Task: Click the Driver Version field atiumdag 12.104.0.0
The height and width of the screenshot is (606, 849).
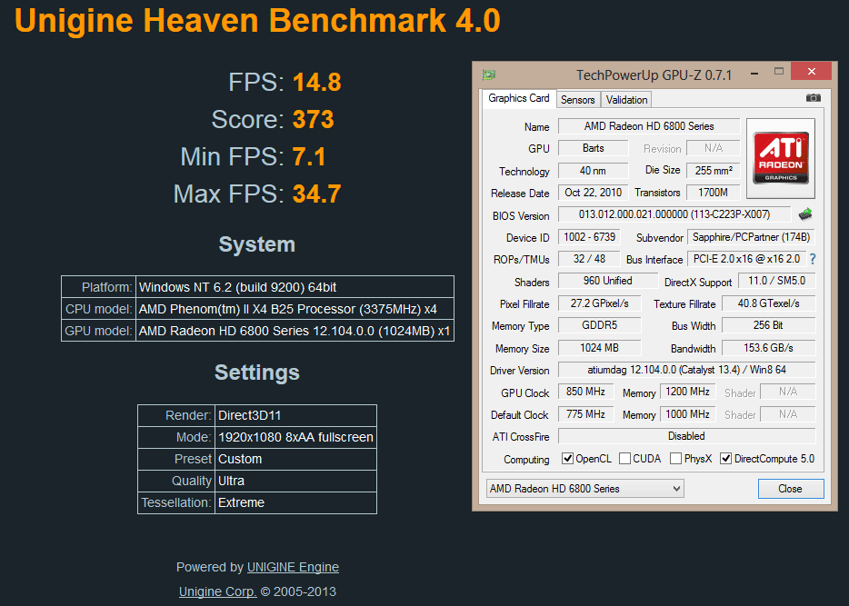Action: (686, 370)
